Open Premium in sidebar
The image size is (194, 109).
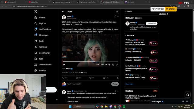(x=41, y=47)
